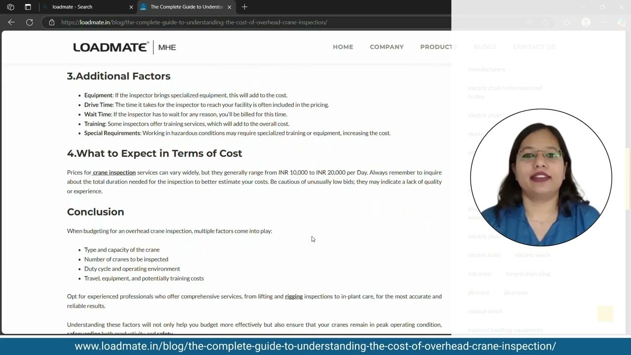Open the tab actions menu icon

(x=28, y=7)
